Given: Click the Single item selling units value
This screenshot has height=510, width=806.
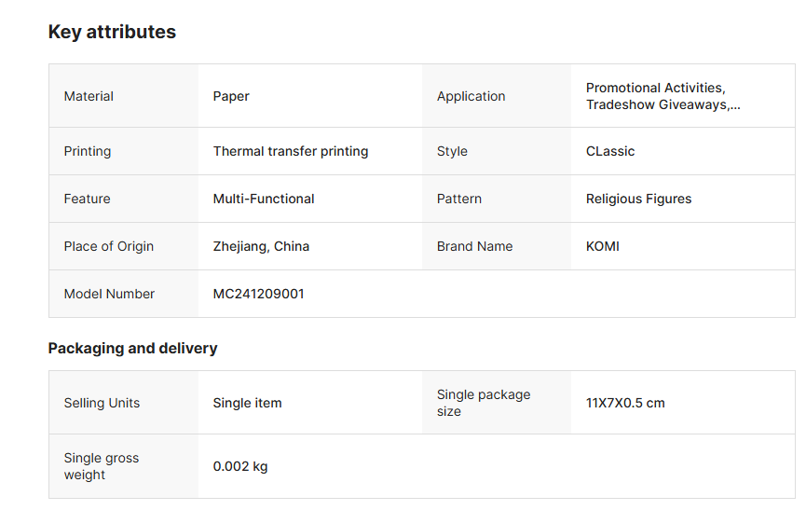Looking at the screenshot, I should click(247, 403).
